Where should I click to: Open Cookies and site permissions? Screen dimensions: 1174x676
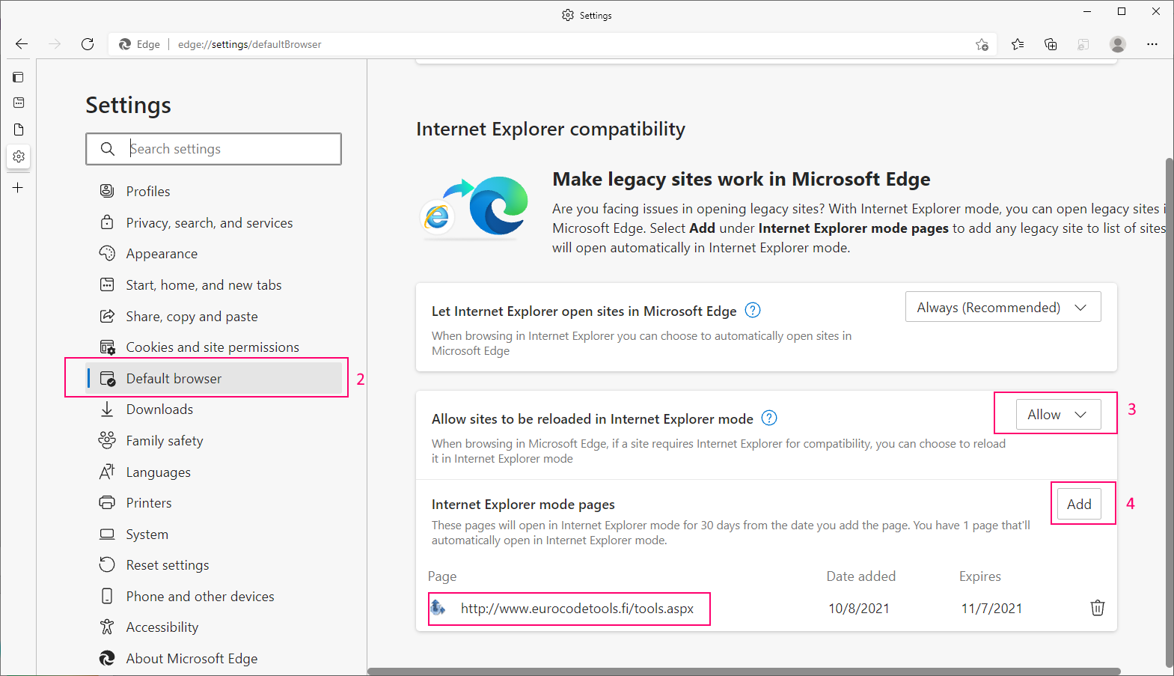point(214,347)
